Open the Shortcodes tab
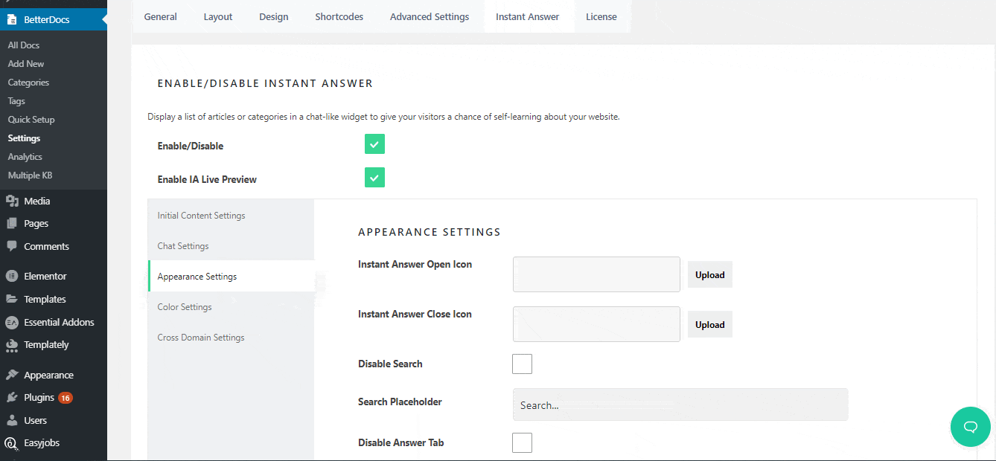This screenshot has height=461, width=996. click(x=339, y=16)
